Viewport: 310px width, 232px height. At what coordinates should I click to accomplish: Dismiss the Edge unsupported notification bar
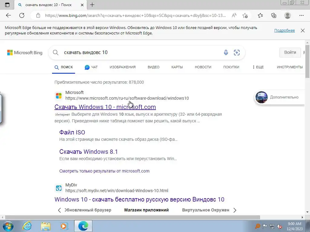tap(302, 31)
